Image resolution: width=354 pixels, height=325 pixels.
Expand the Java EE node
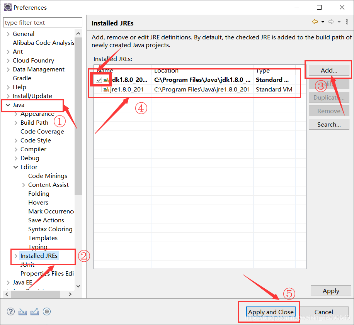[x=8, y=283]
